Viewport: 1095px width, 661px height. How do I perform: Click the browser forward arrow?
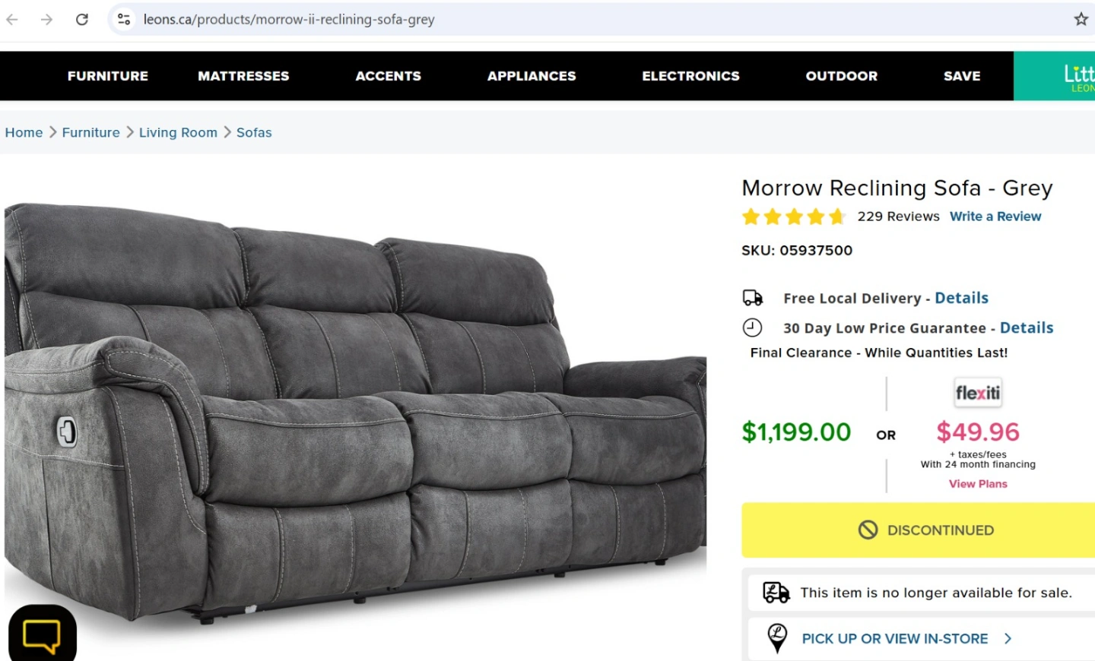pyautogui.click(x=47, y=19)
